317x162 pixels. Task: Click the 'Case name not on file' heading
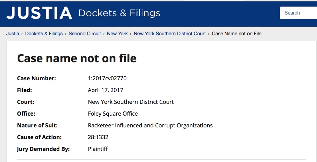tap(77, 58)
